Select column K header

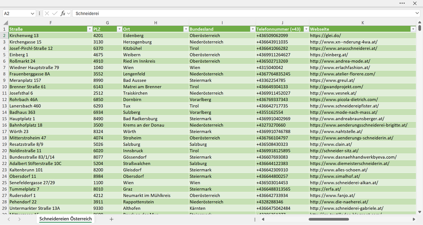point(363,23)
